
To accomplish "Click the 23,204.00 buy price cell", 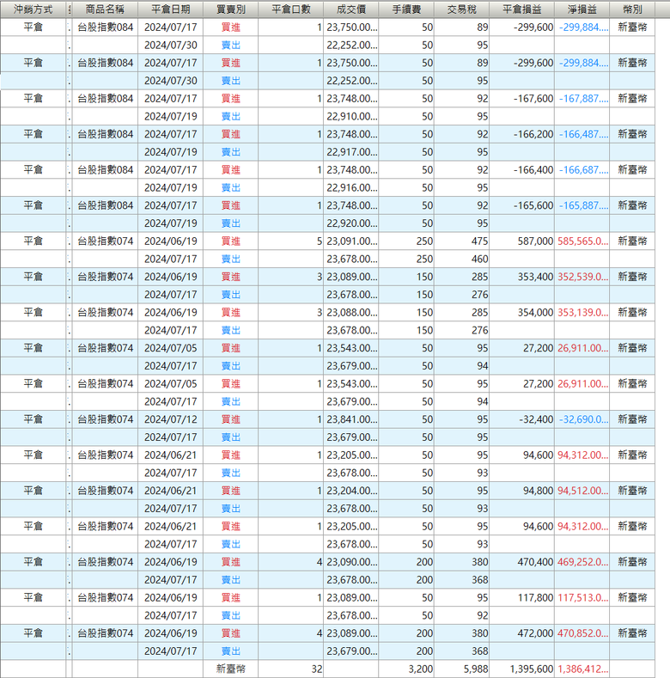I will click(351, 491).
